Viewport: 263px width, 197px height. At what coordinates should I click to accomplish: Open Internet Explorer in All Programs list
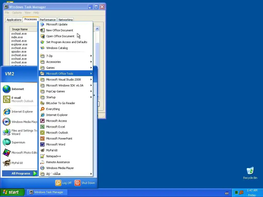tap(65, 115)
